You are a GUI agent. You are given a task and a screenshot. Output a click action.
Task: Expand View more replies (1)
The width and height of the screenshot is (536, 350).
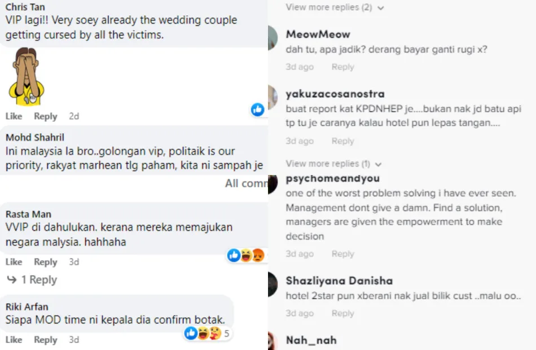coord(333,164)
